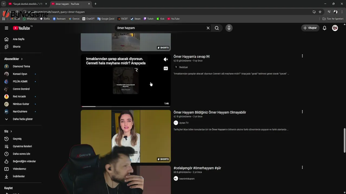
Task: Open the WhatsApp bookmark
Action: pos(30,19)
